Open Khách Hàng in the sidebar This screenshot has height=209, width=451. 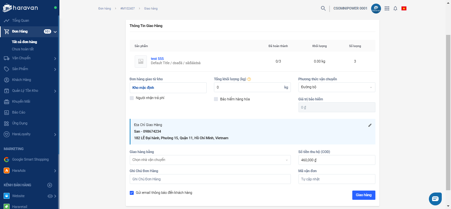[21, 80]
